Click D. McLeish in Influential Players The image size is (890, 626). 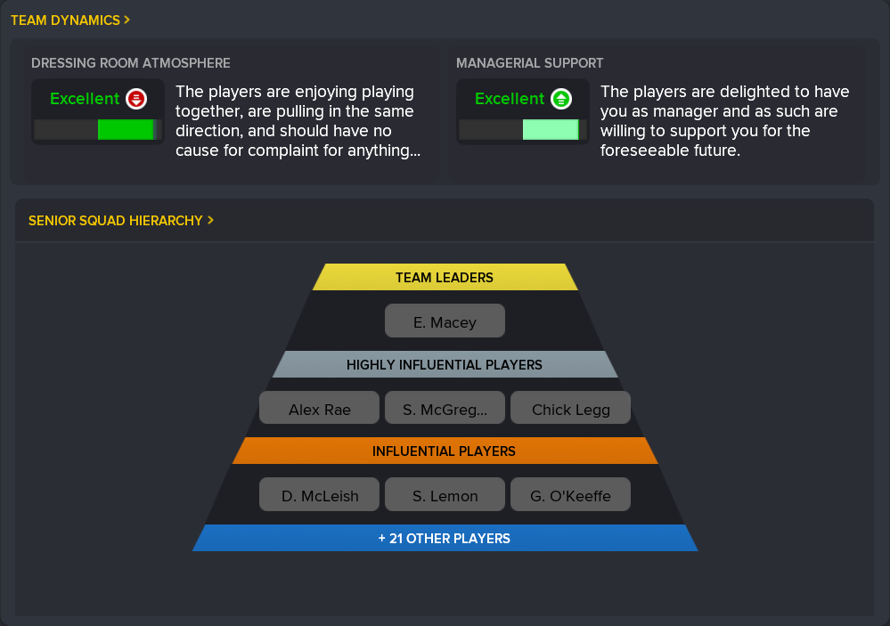(319, 495)
